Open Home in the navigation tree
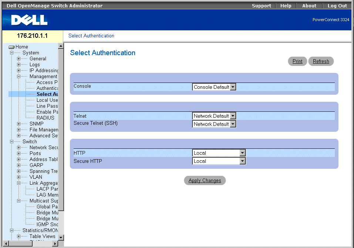 22,47
